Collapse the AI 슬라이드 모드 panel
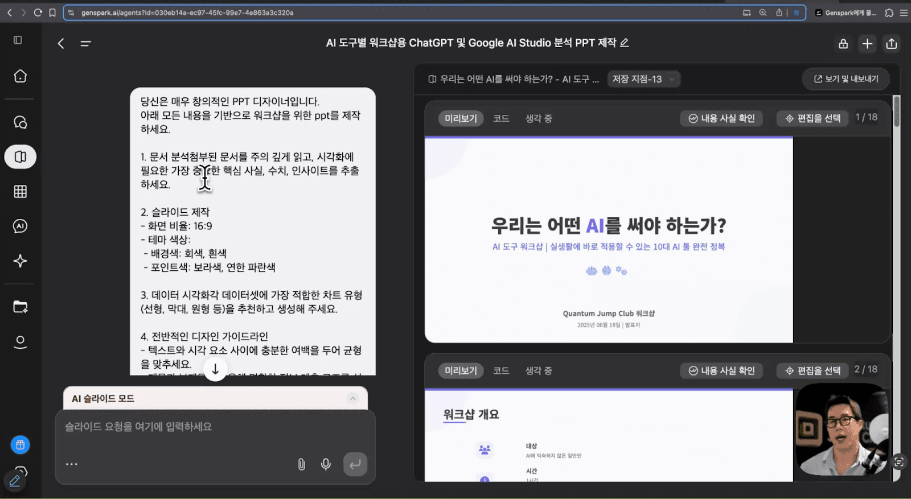 [352, 398]
